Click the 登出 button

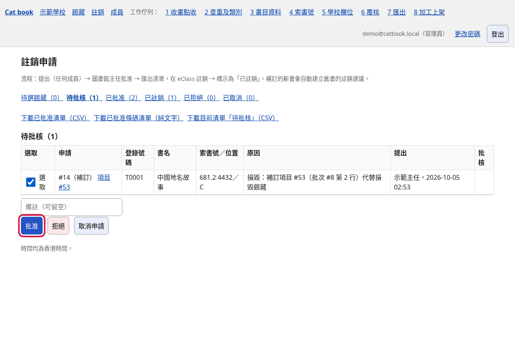coord(498,34)
